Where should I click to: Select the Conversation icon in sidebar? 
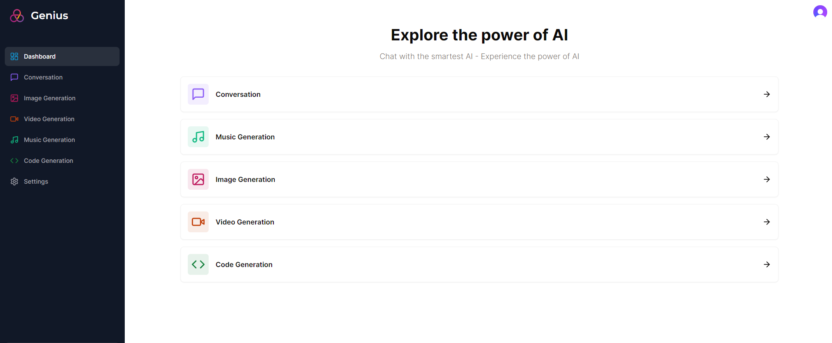click(14, 77)
